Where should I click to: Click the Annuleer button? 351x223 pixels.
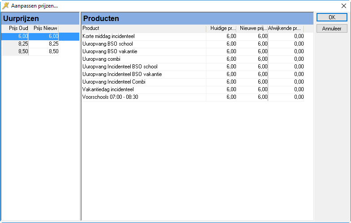(x=332, y=29)
